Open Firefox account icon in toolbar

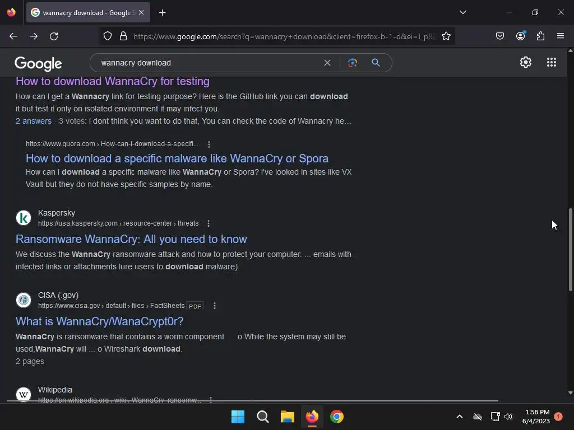tap(520, 36)
